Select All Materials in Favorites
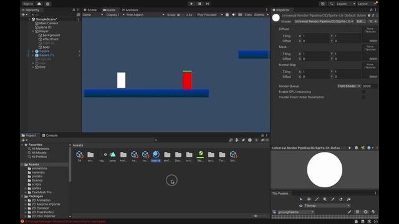The image size is (399, 224). coord(40,149)
